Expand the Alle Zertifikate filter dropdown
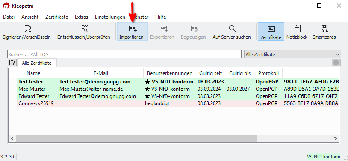The image size is (348, 161). coord(292,55)
